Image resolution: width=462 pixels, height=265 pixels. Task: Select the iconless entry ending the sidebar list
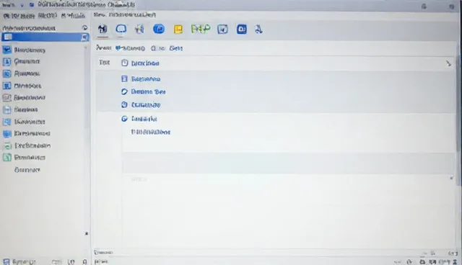[x=27, y=170]
